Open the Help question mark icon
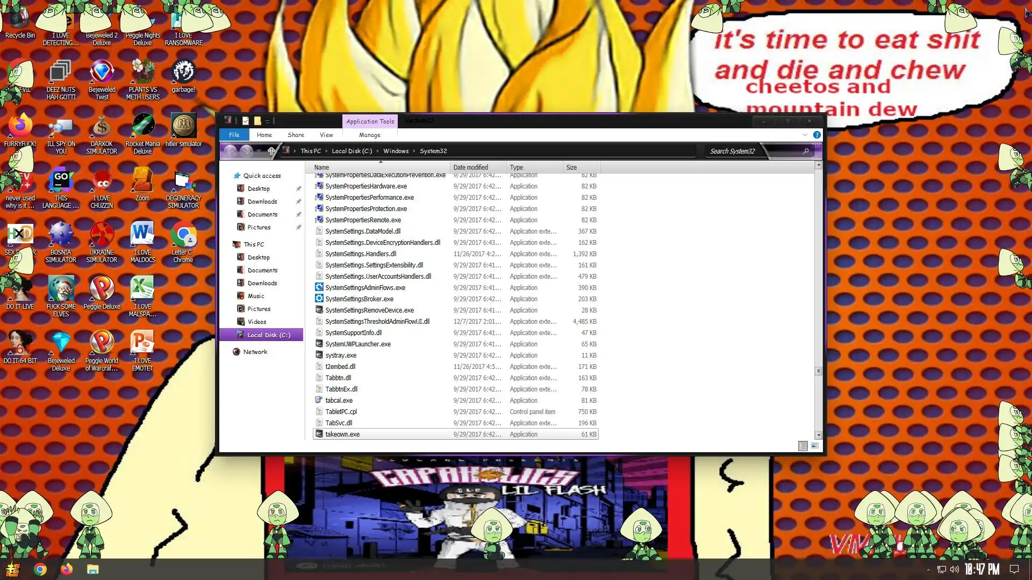 click(x=816, y=135)
